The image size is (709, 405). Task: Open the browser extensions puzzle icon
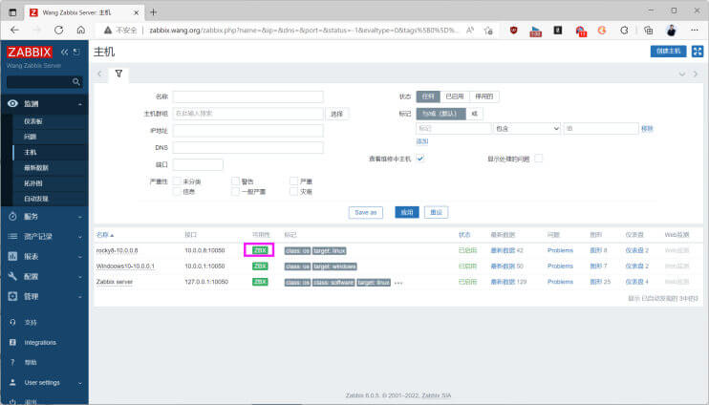624,31
